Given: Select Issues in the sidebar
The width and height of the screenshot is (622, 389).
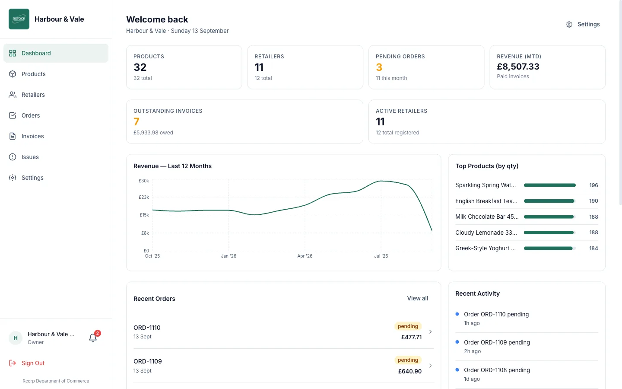Looking at the screenshot, I should point(56,157).
